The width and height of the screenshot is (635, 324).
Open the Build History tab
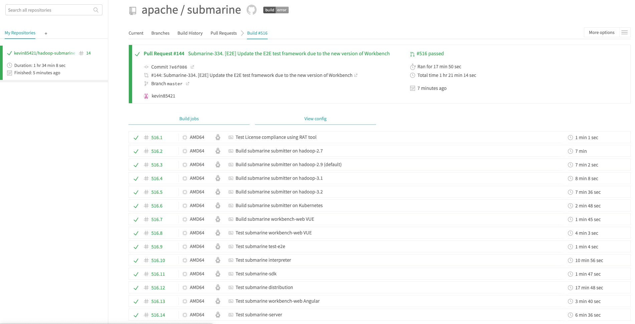pos(190,33)
